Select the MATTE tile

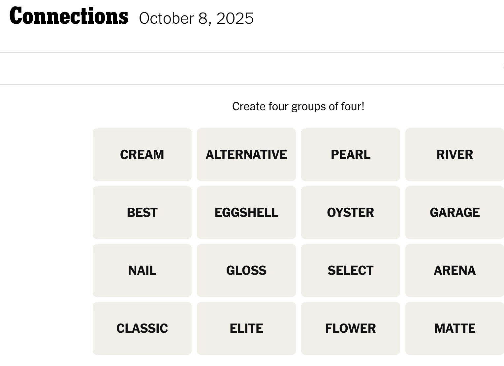click(x=455, y=328)
